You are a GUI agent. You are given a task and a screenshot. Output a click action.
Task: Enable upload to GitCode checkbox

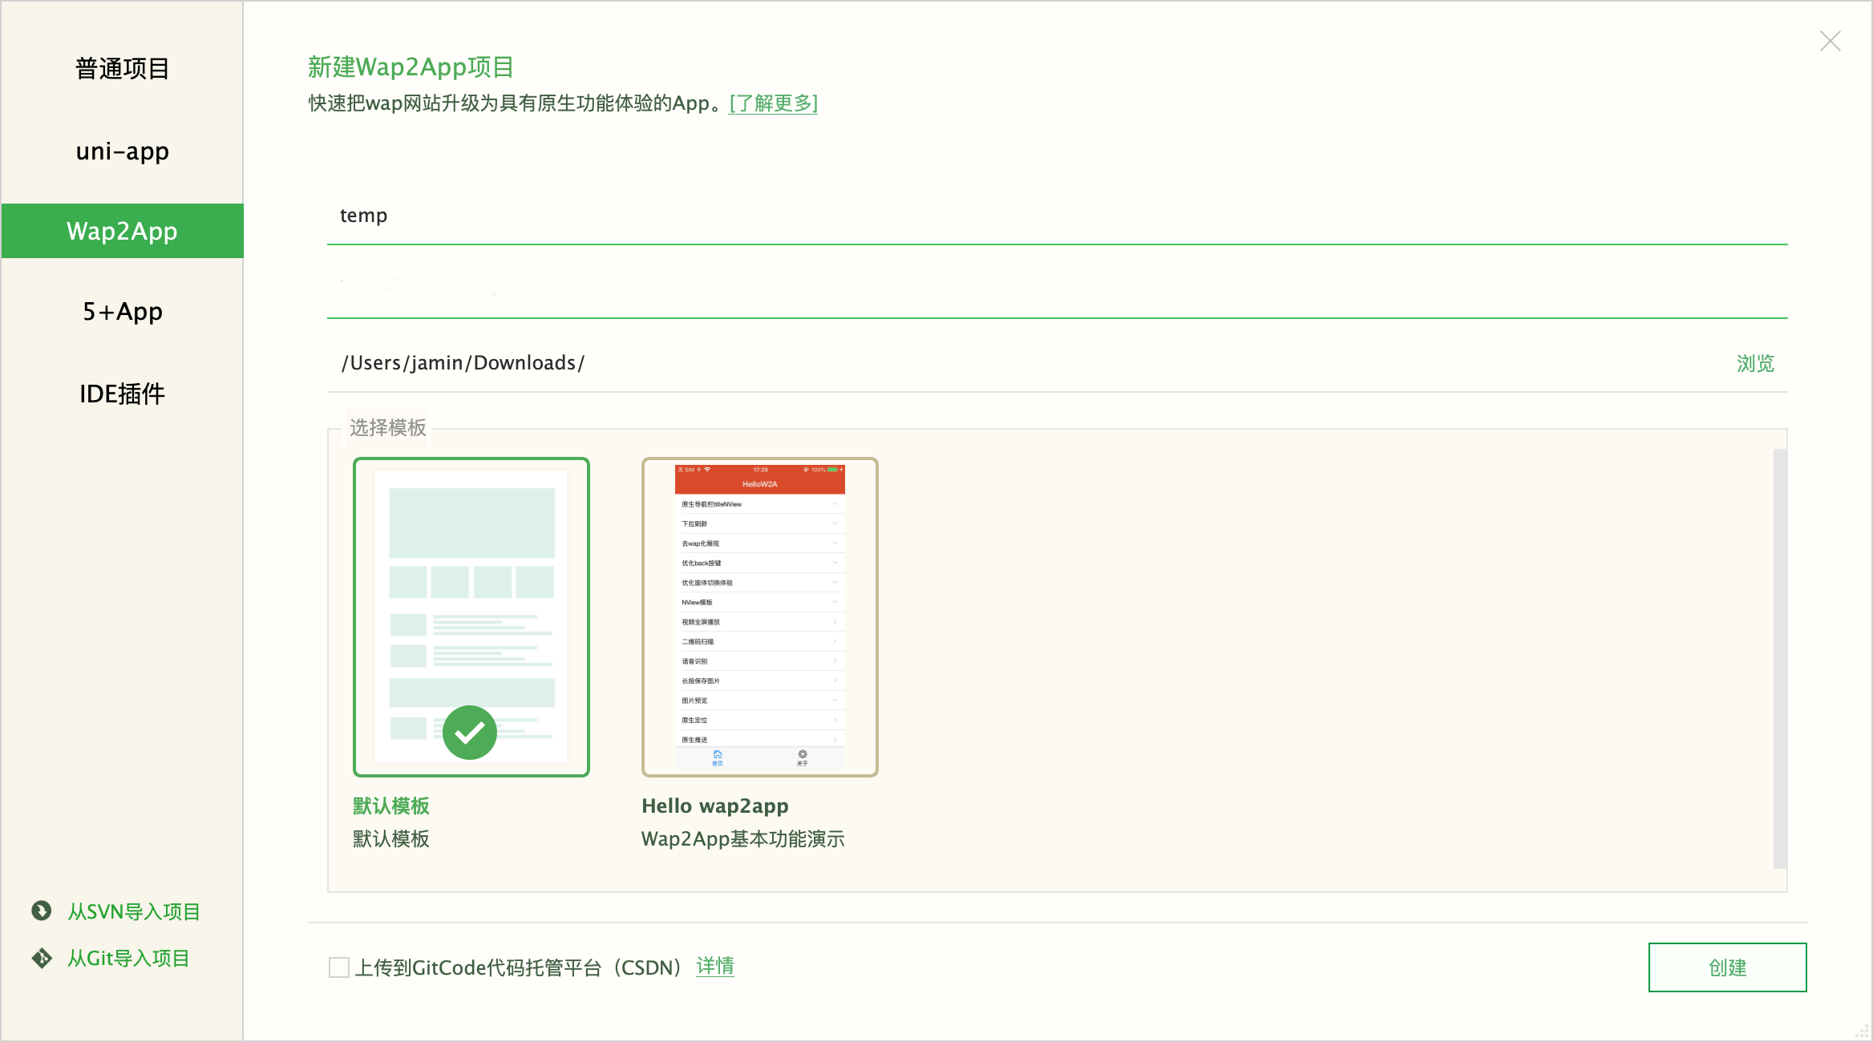[x=339, y=967]
